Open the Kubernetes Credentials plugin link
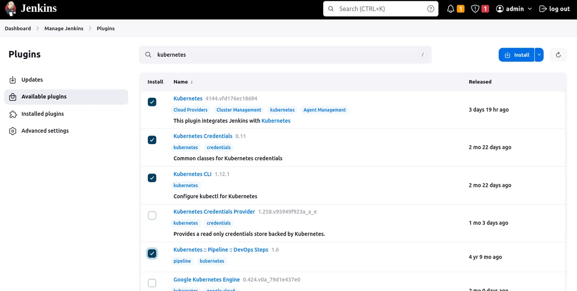This screenshot has width=577, height=291. point(203,136)
